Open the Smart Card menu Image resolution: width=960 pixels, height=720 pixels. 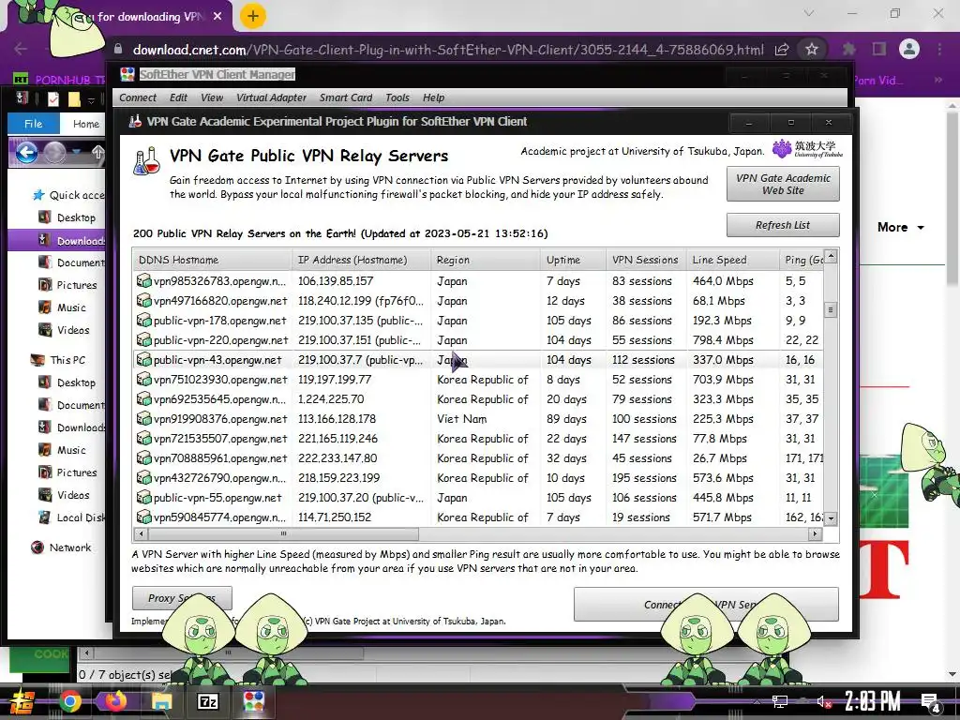coord(346,97)
